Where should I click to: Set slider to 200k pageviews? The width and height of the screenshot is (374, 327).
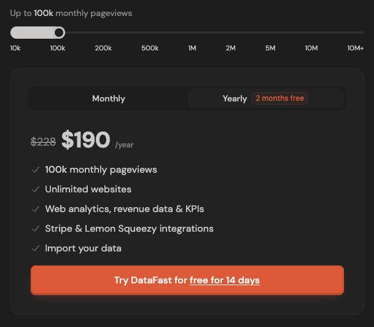pos(103,48)
